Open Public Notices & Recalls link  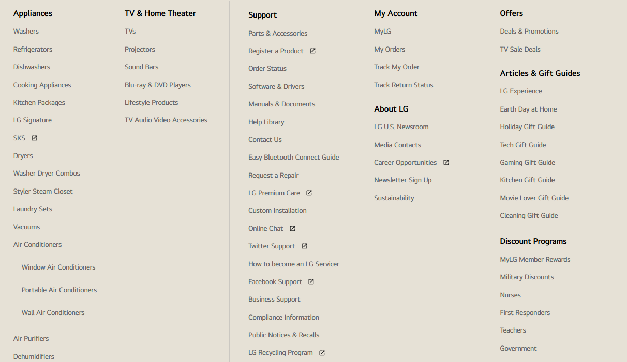(284, 335)
